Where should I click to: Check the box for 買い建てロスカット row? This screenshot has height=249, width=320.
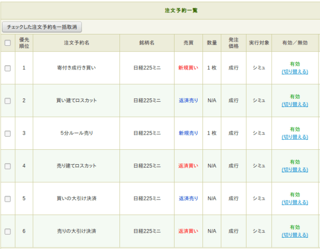coord(7,101)
